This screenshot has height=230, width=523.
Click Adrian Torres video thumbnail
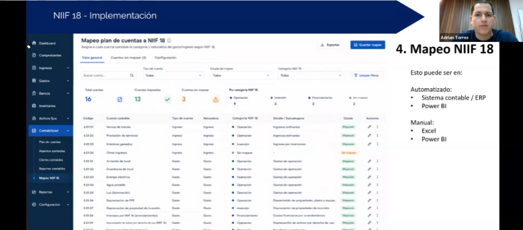(x=480, y=20)
